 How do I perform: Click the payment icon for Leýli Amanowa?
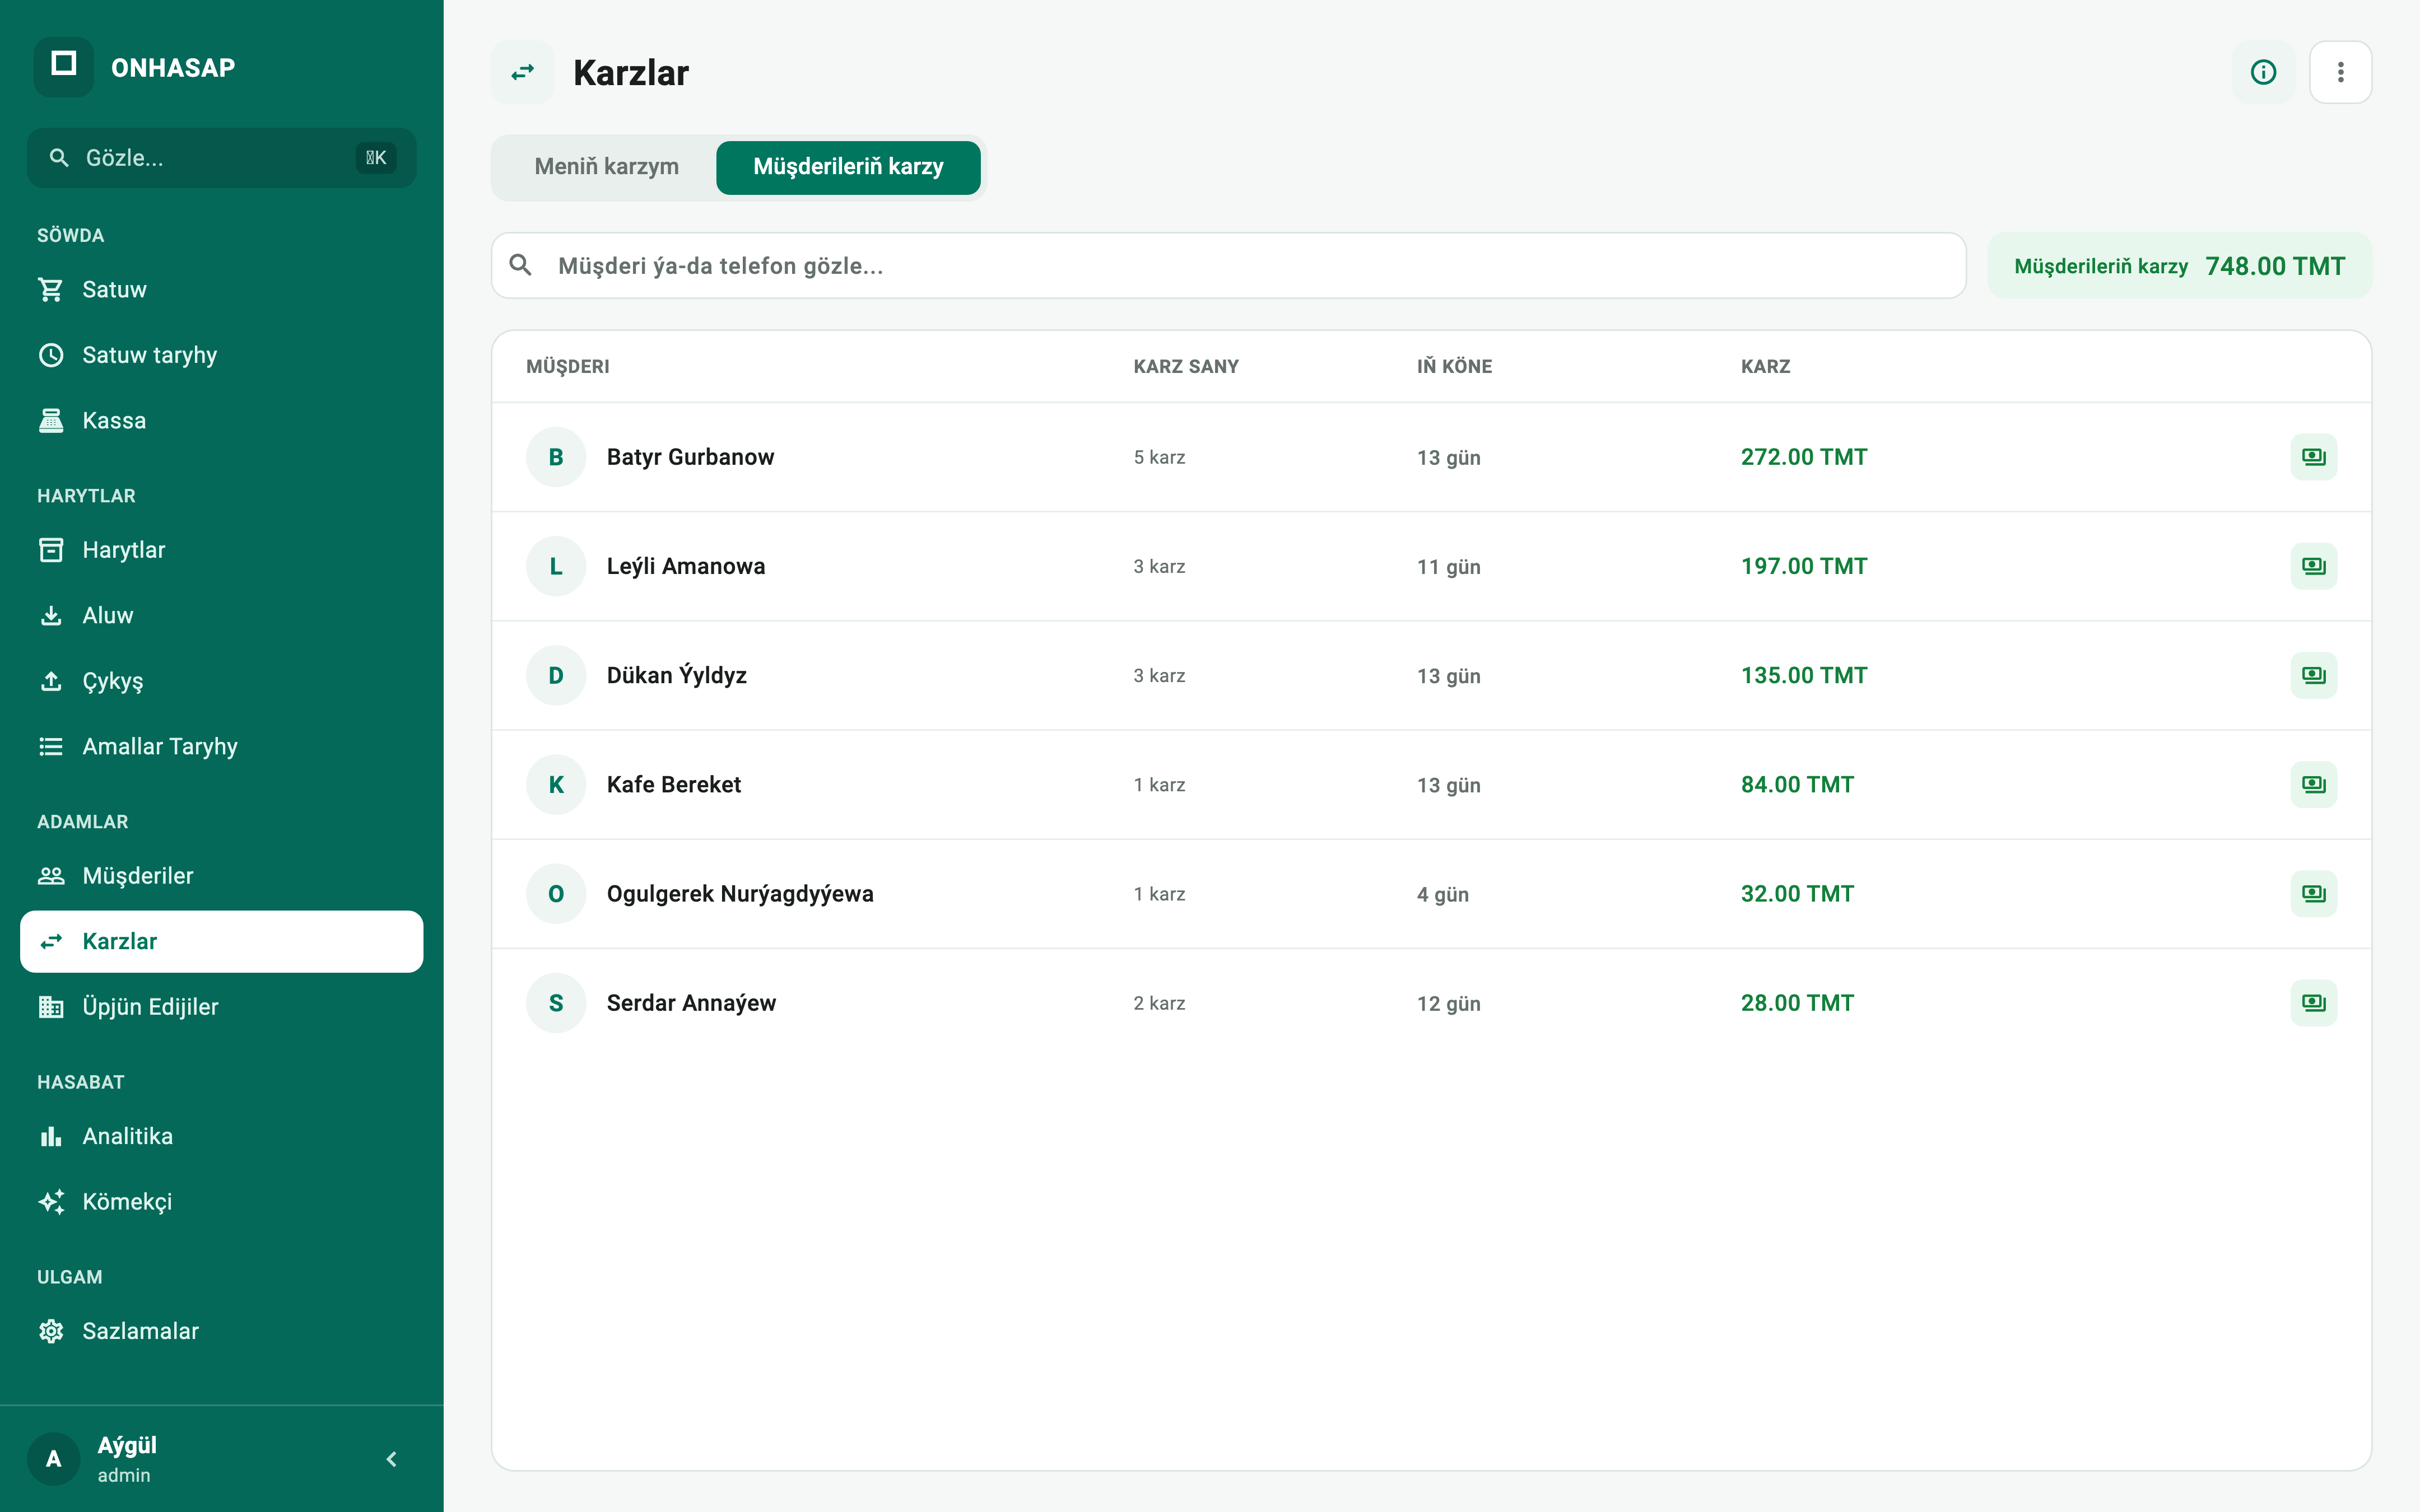2313,566
